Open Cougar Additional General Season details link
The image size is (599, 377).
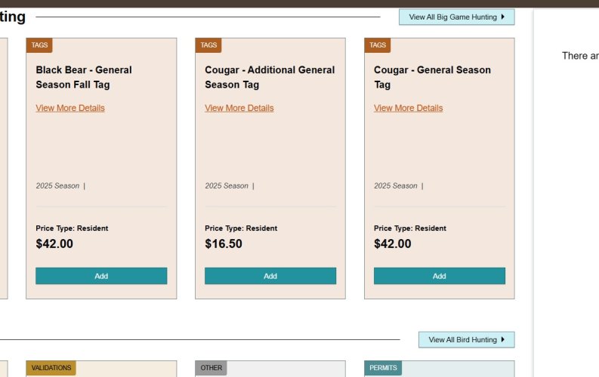click(x=239, y=108)
